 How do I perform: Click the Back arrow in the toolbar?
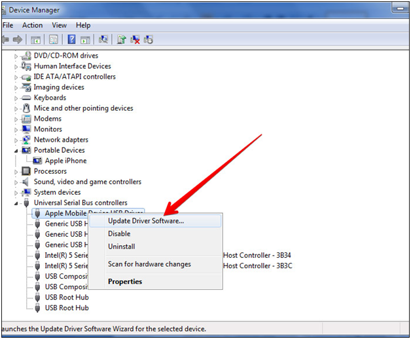[5, 40]
